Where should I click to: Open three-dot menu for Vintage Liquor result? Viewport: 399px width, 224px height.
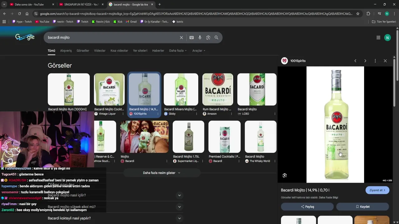click(x=123, y=114)
